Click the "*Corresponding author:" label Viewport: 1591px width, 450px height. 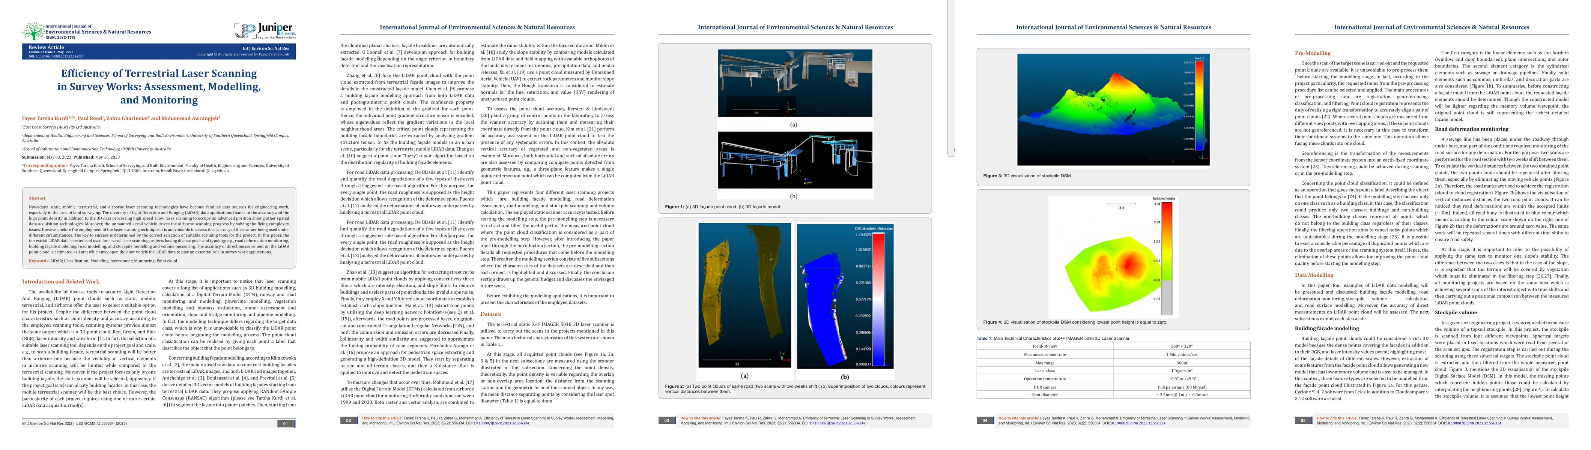click(45, 165)
